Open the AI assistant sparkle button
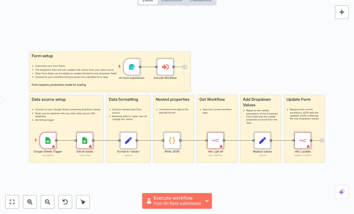 point(342,192)
